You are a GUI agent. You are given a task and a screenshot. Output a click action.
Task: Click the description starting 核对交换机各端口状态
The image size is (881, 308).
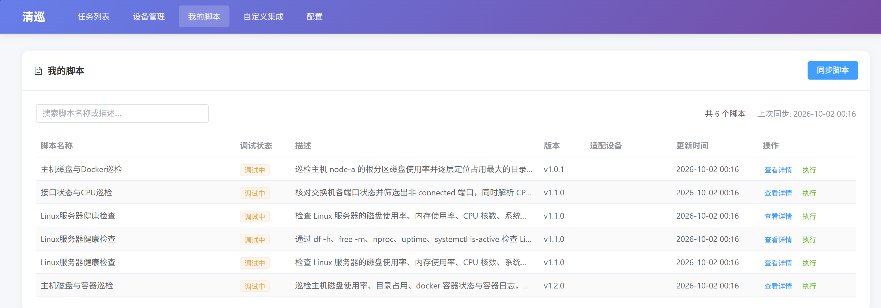pos(413,192)
